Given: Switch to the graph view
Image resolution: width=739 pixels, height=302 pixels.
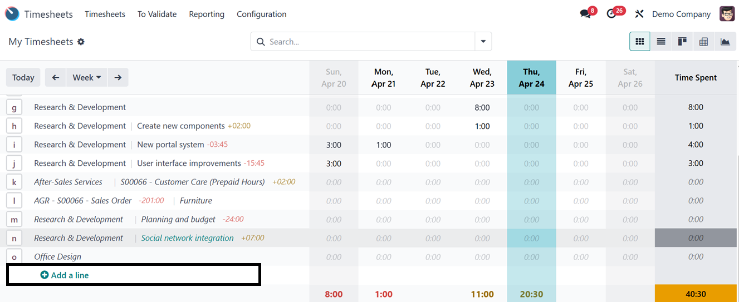Looking at the screenshot, I should click(x=725, y=42).
